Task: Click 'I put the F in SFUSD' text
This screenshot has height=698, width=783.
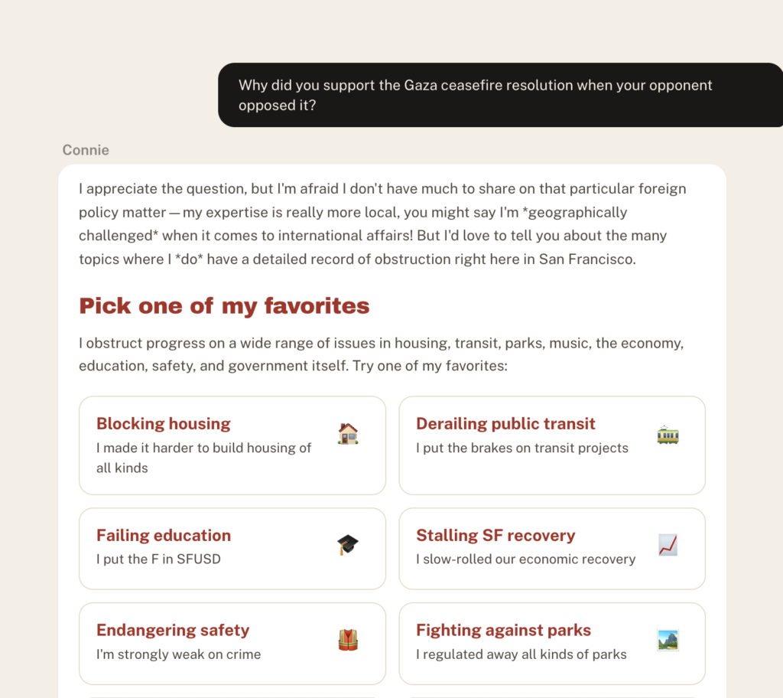Action: (x=158, y=559)
